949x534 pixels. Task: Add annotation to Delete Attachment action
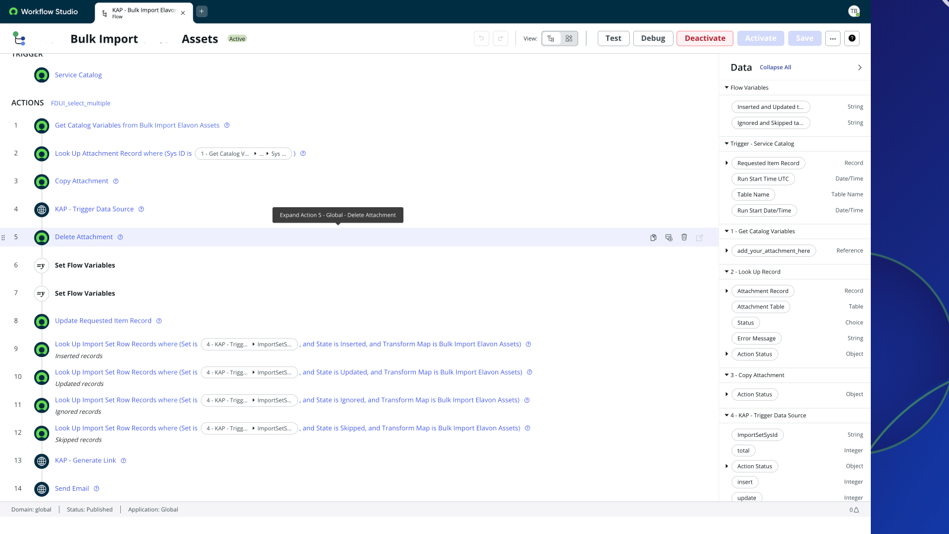click(x=669, y=237)
